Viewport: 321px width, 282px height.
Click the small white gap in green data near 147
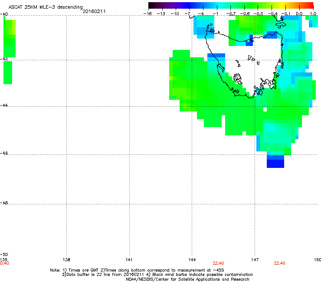coord(265,110)
